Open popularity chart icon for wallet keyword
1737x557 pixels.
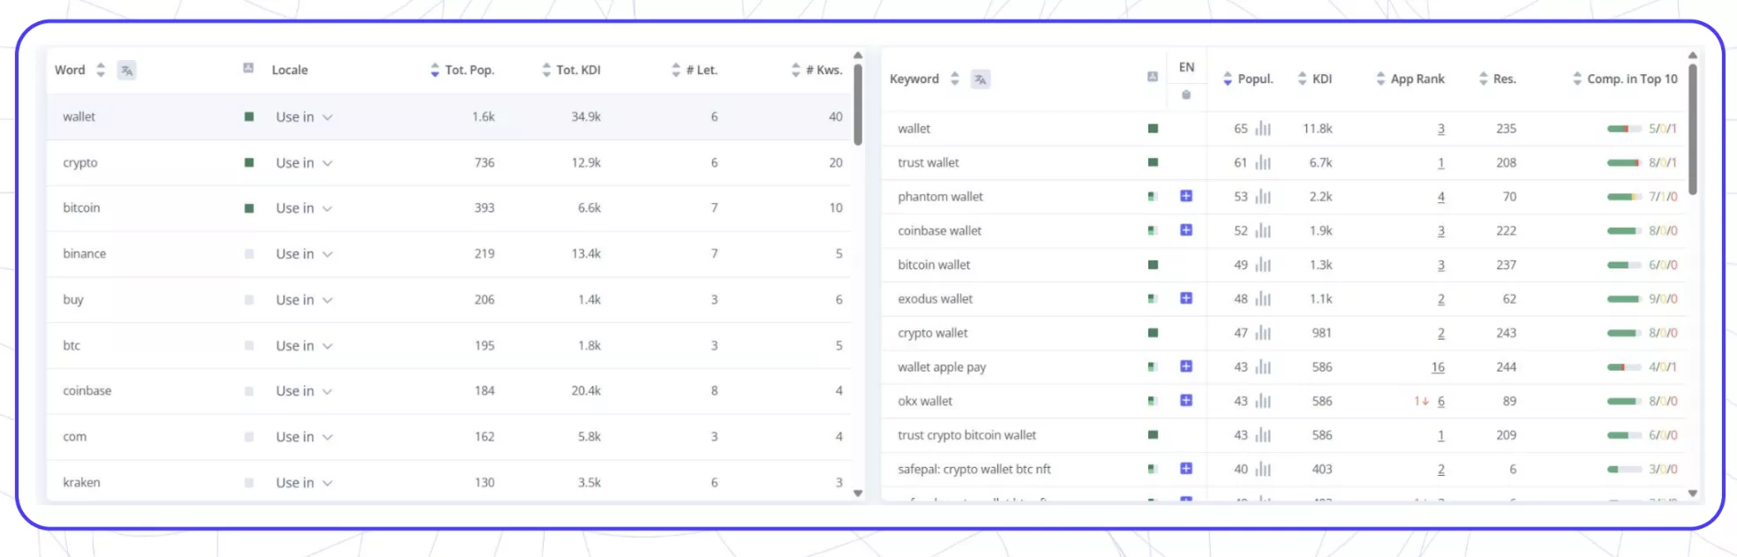coord(1263,129)
